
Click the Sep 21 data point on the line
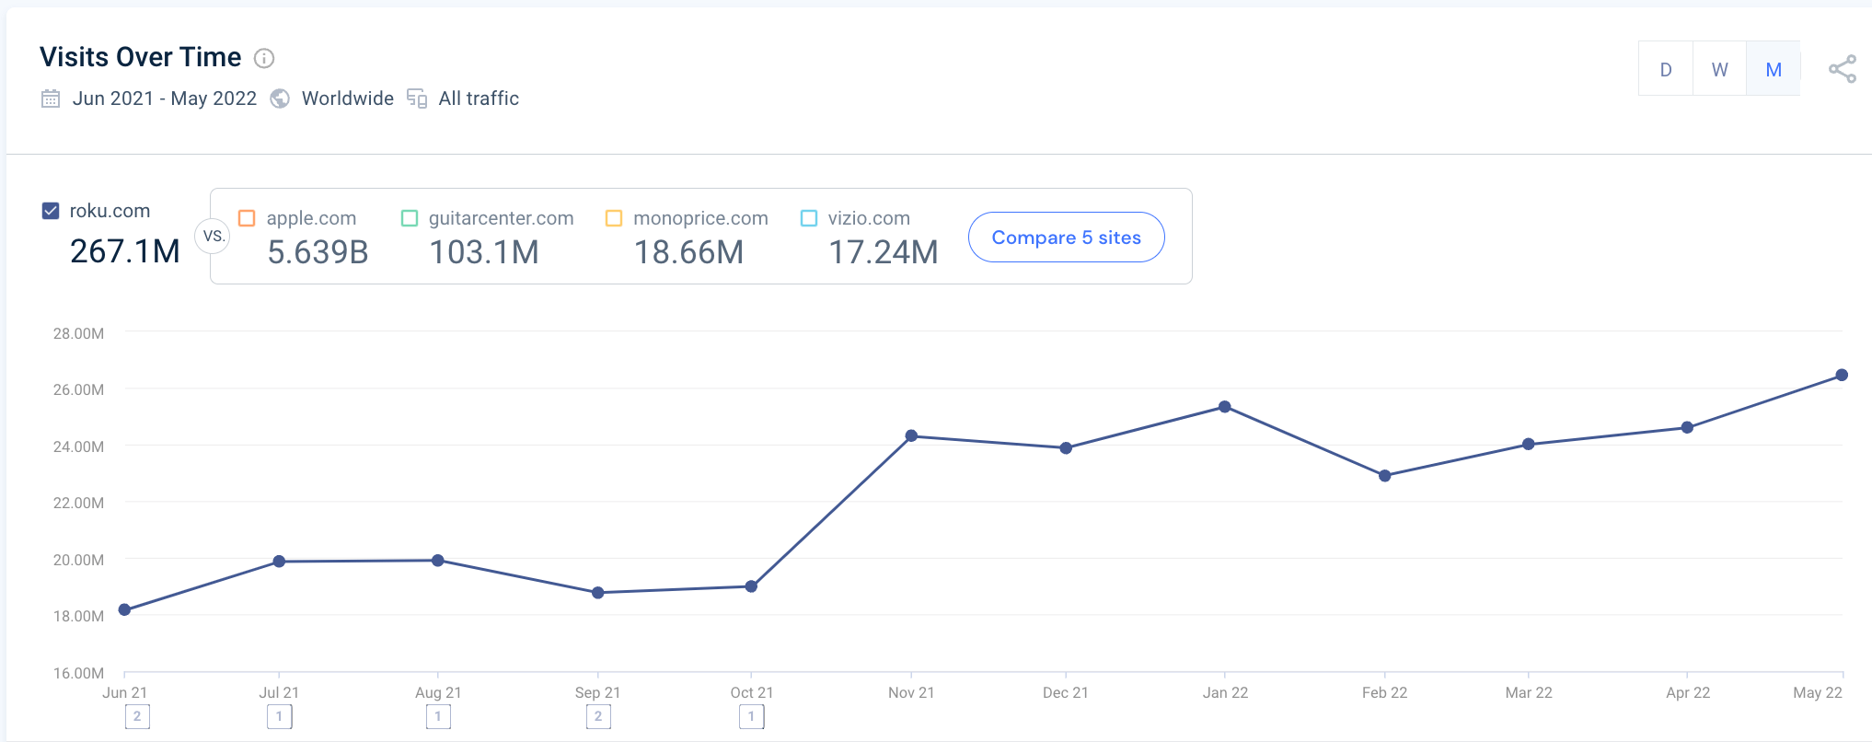coord(598,593)
